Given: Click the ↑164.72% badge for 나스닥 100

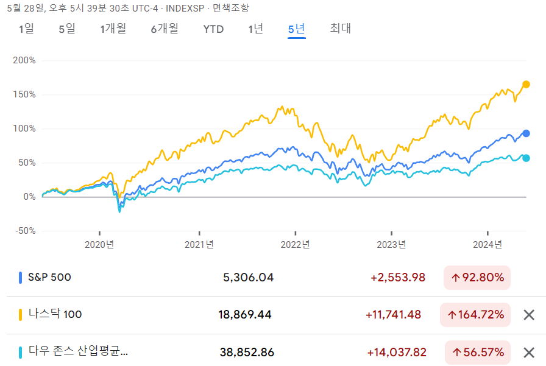Looking at the screenshot, I should tap(475, 315).
